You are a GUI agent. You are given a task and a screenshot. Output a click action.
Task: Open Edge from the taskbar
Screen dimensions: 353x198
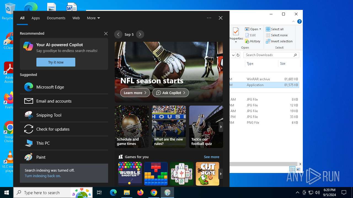click(113, 193)
